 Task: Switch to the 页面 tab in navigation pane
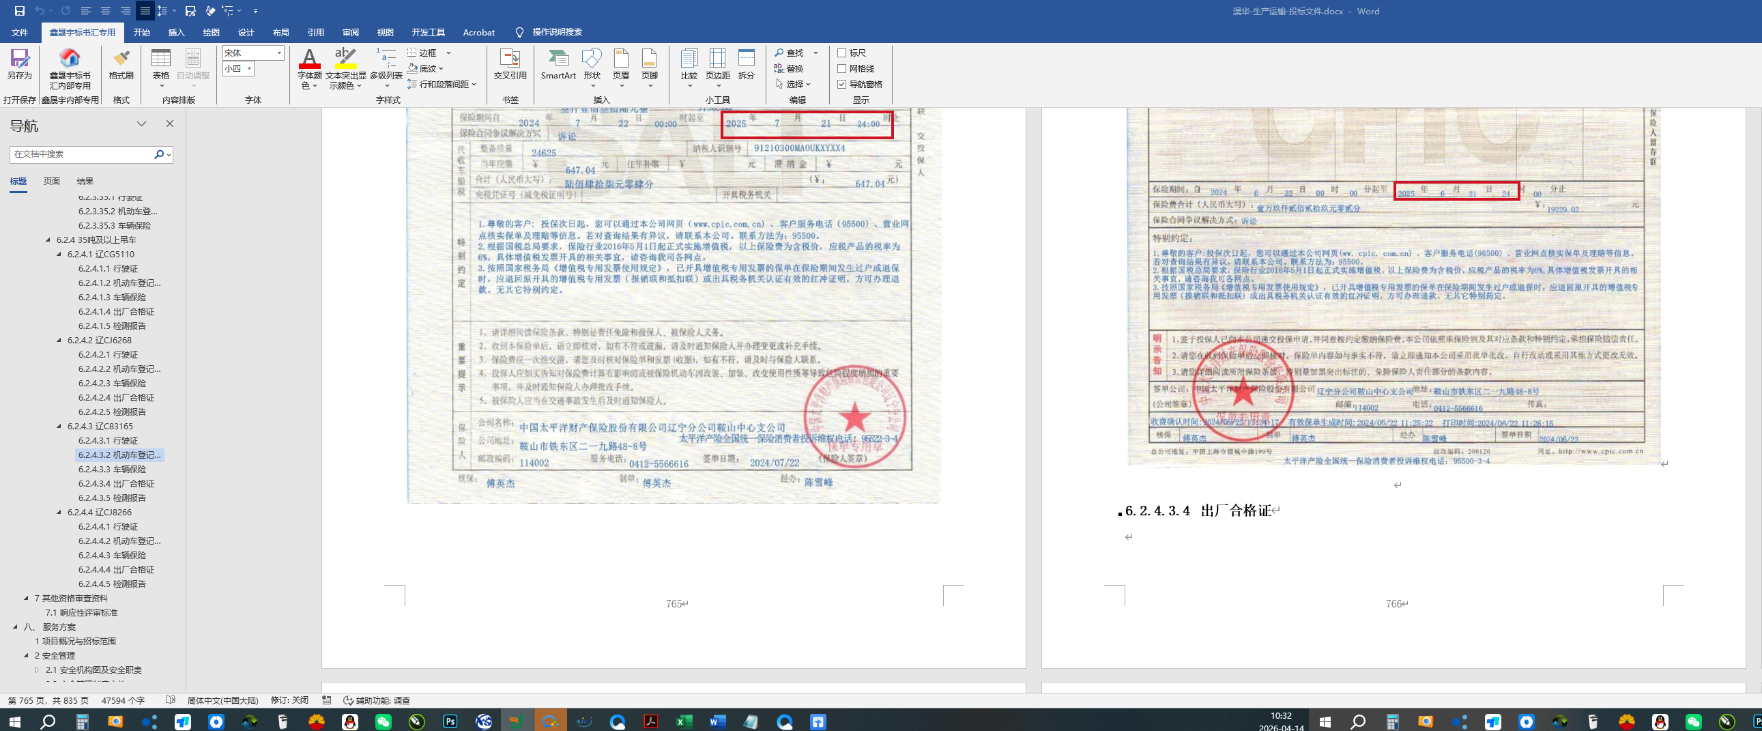(52, 181)
